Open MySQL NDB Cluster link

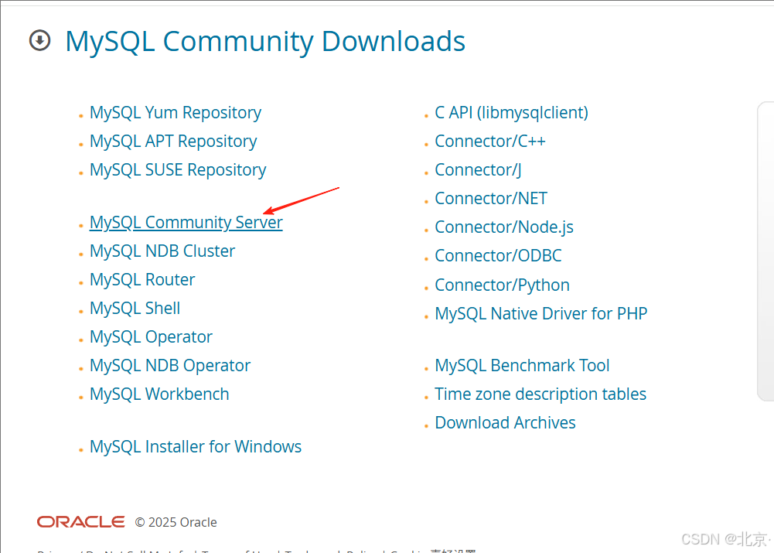(162, 251)
